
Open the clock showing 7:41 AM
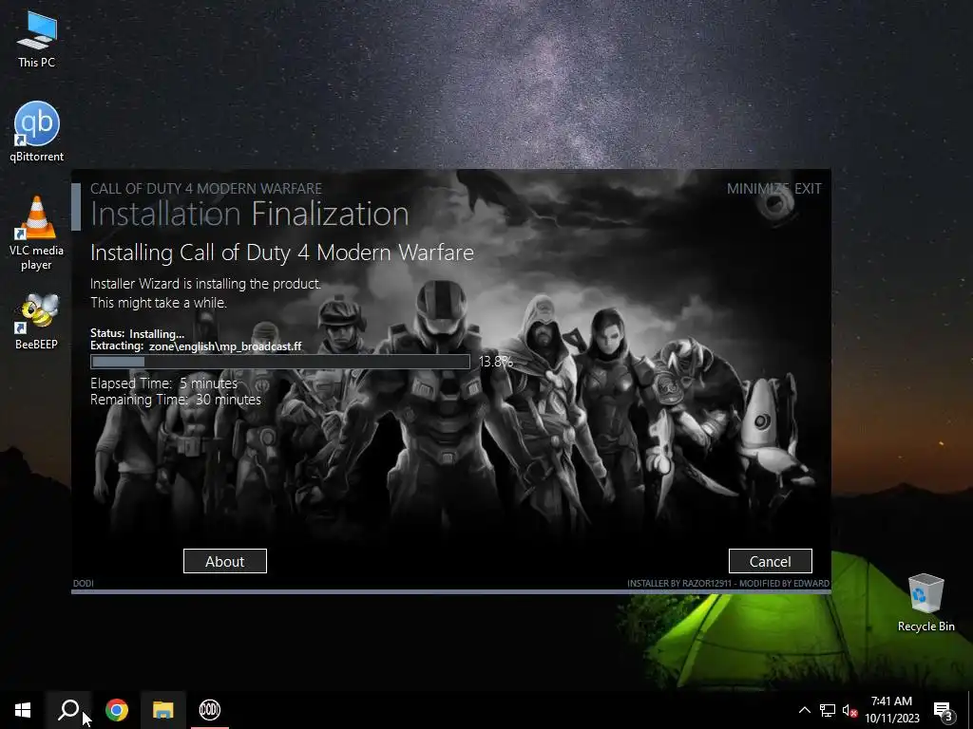pos(891,710)
